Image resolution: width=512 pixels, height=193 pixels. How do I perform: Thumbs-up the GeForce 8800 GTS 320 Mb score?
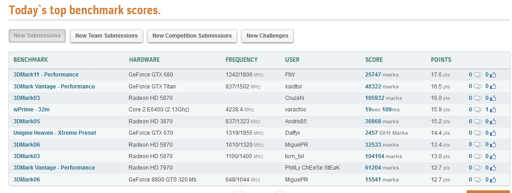click(494, 180)
